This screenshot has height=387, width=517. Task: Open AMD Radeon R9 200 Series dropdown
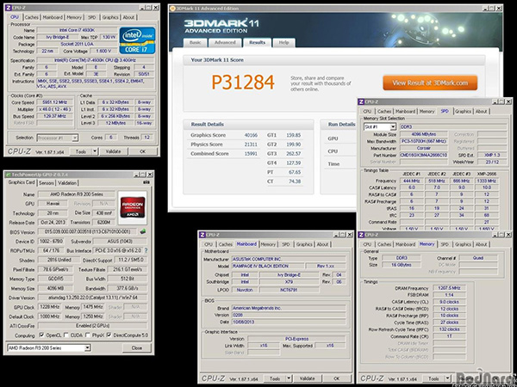(87, 347)
